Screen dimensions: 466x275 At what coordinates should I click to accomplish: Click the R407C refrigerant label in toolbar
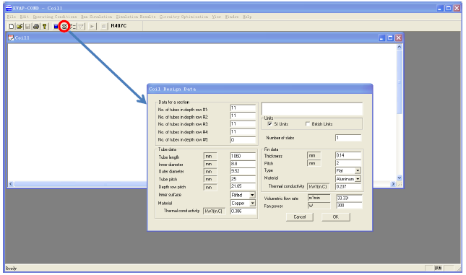click(118, 26)
